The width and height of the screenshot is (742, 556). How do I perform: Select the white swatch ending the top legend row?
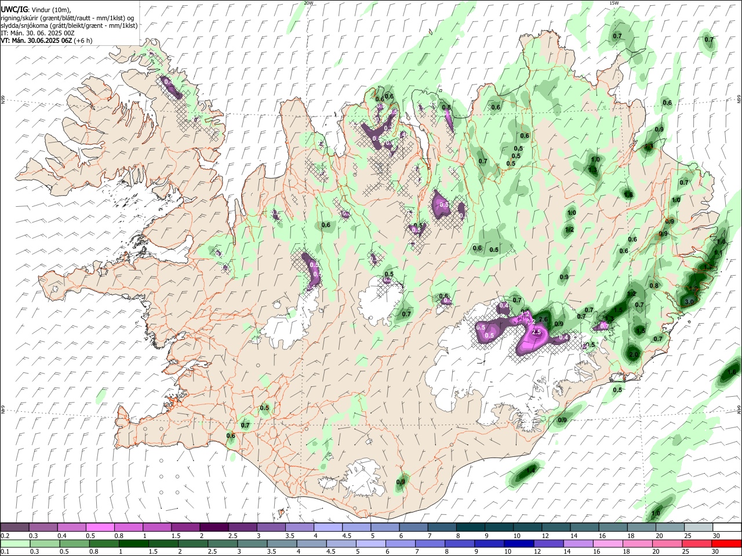coord(727,528)
